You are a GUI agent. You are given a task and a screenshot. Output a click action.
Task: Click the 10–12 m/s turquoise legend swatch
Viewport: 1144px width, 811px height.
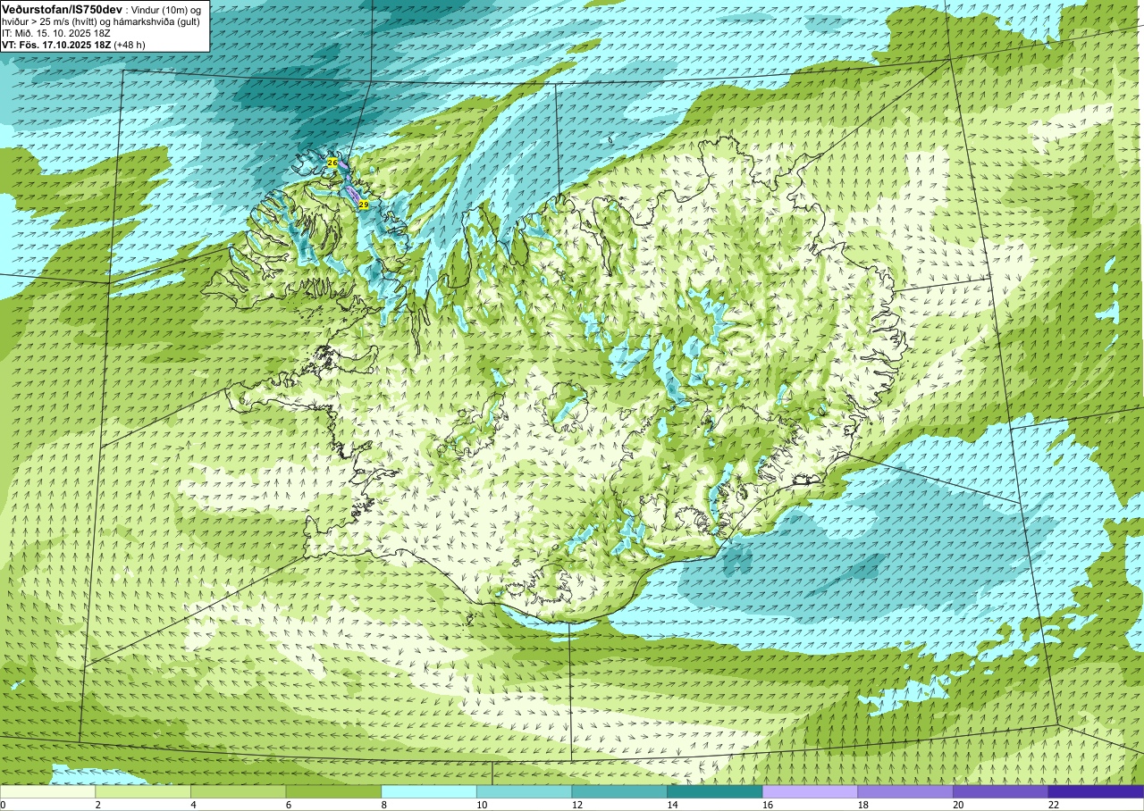coord(524,791)
